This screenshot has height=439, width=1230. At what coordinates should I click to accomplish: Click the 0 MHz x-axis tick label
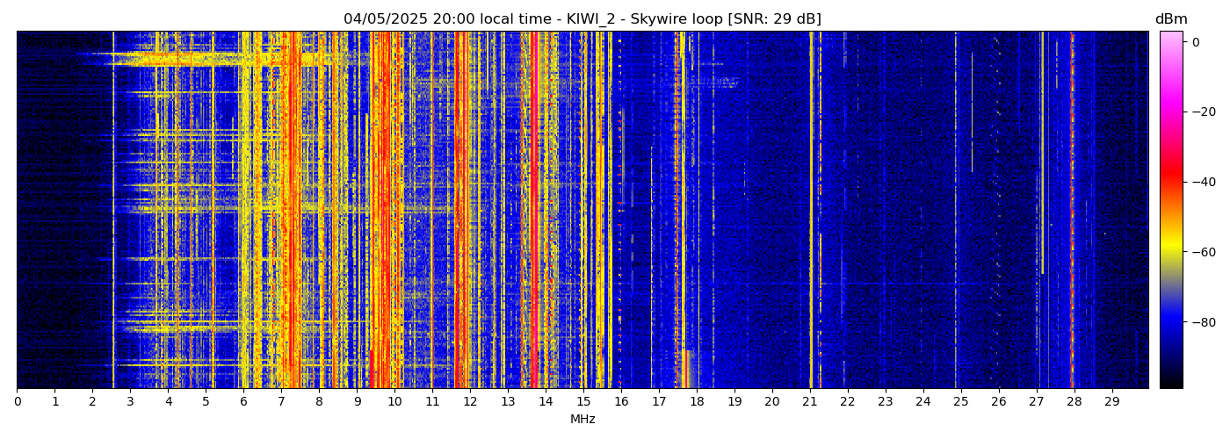pyautogui.click(x=17, y=401)
